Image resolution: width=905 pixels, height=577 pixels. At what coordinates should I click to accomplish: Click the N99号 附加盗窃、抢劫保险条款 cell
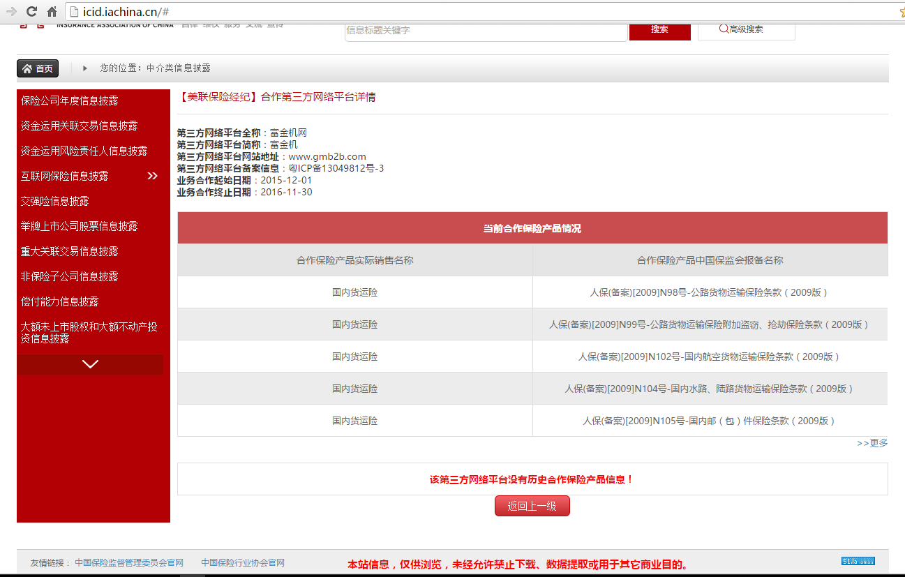pos(710,324)
